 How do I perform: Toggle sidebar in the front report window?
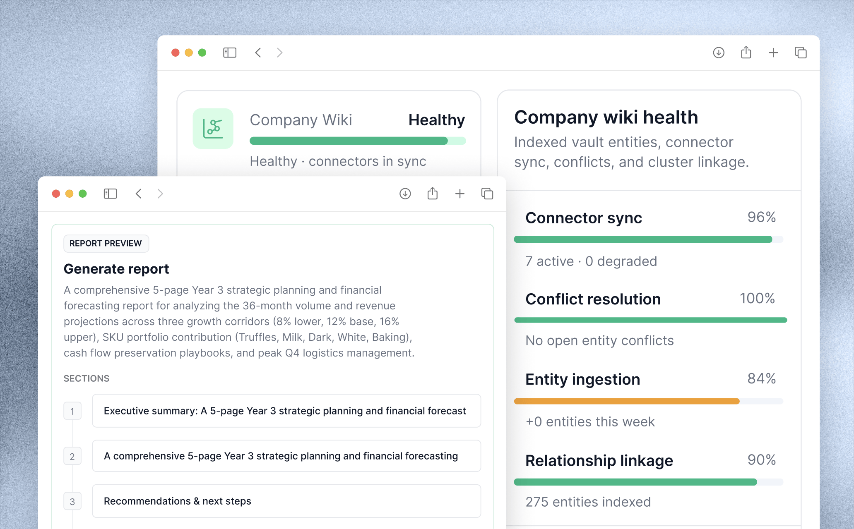(x=110, y=194)
